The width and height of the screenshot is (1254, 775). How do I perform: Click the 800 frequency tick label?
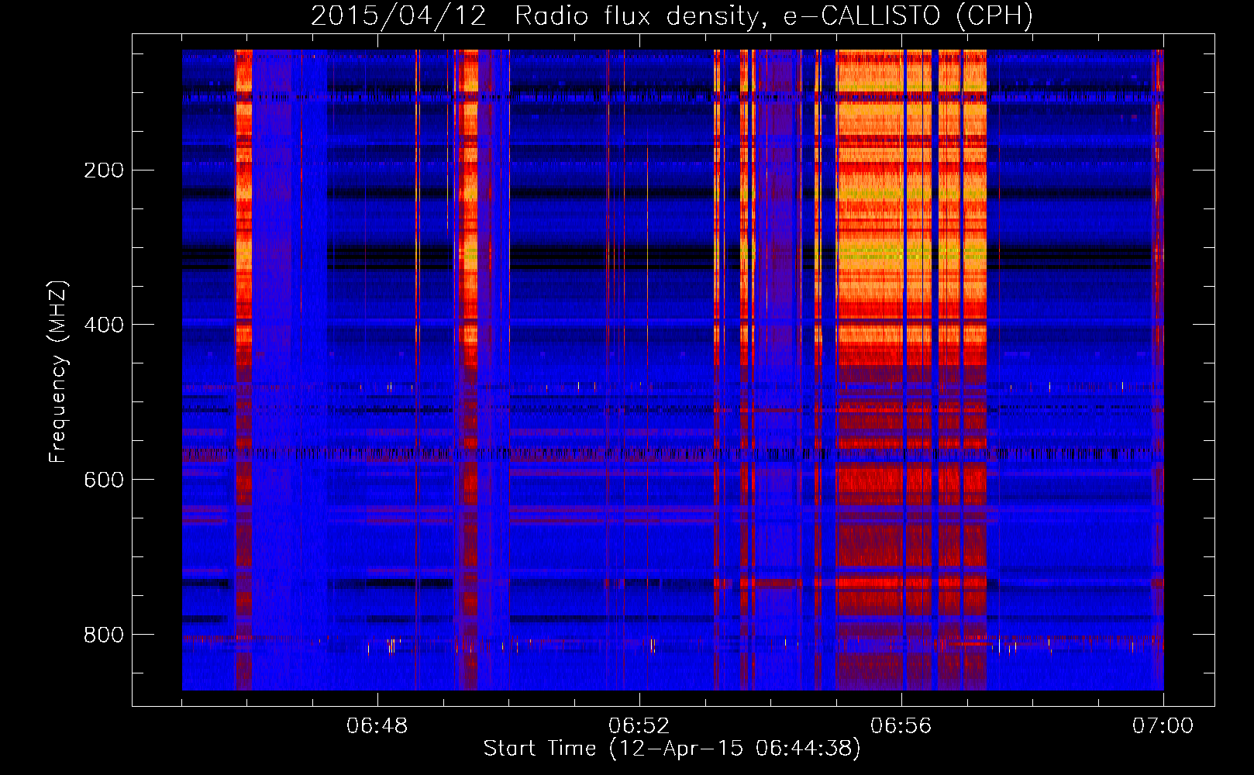(x=104, y=635)
